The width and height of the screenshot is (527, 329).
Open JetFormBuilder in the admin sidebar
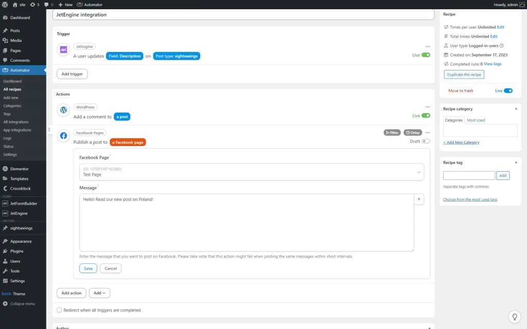[x=23, y=204]
